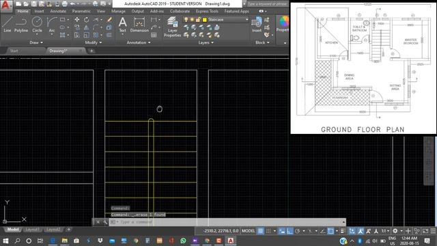Click the yellow Staircase layer color swatch

205,20
